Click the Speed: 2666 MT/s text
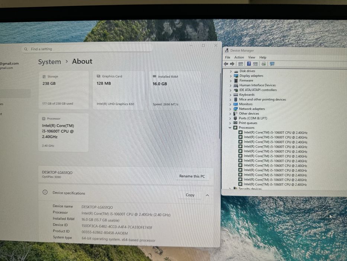The image size is (347, 261). coord(165,104)
